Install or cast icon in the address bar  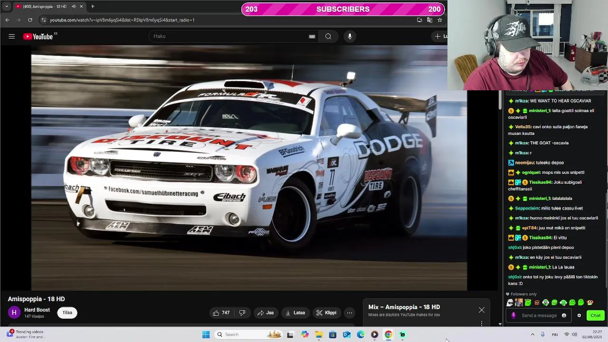[419, 20]
